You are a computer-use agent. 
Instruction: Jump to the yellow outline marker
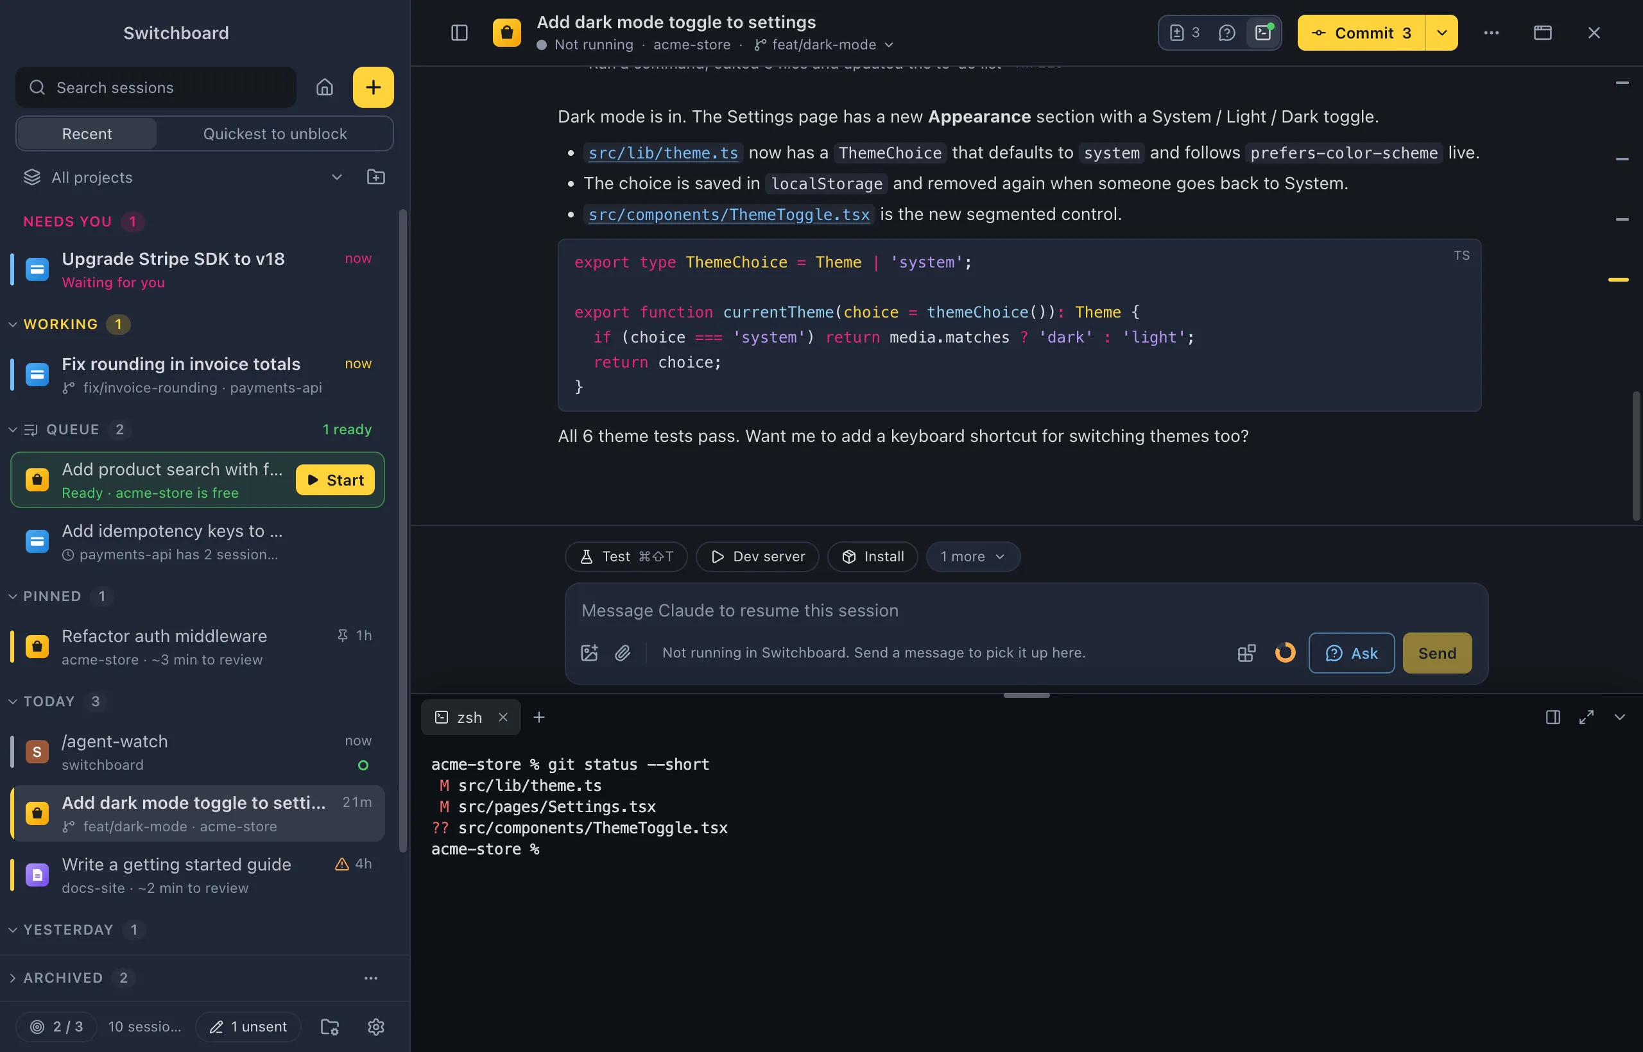pos(1619,280)
